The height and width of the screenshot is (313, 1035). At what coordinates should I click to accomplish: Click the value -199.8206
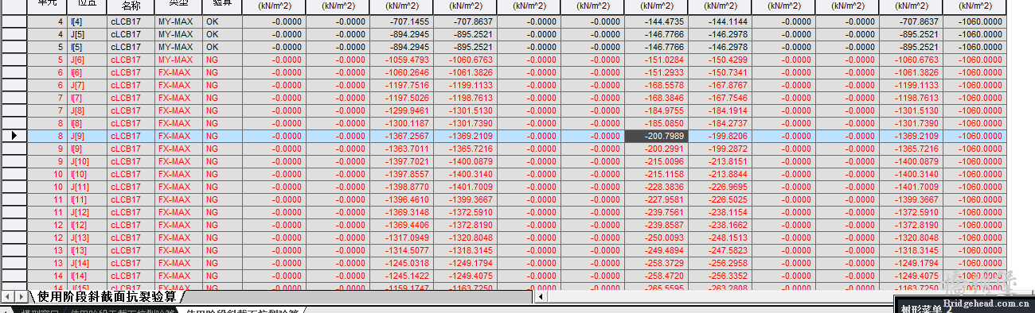pyautogui.click(x=720, y=136)
